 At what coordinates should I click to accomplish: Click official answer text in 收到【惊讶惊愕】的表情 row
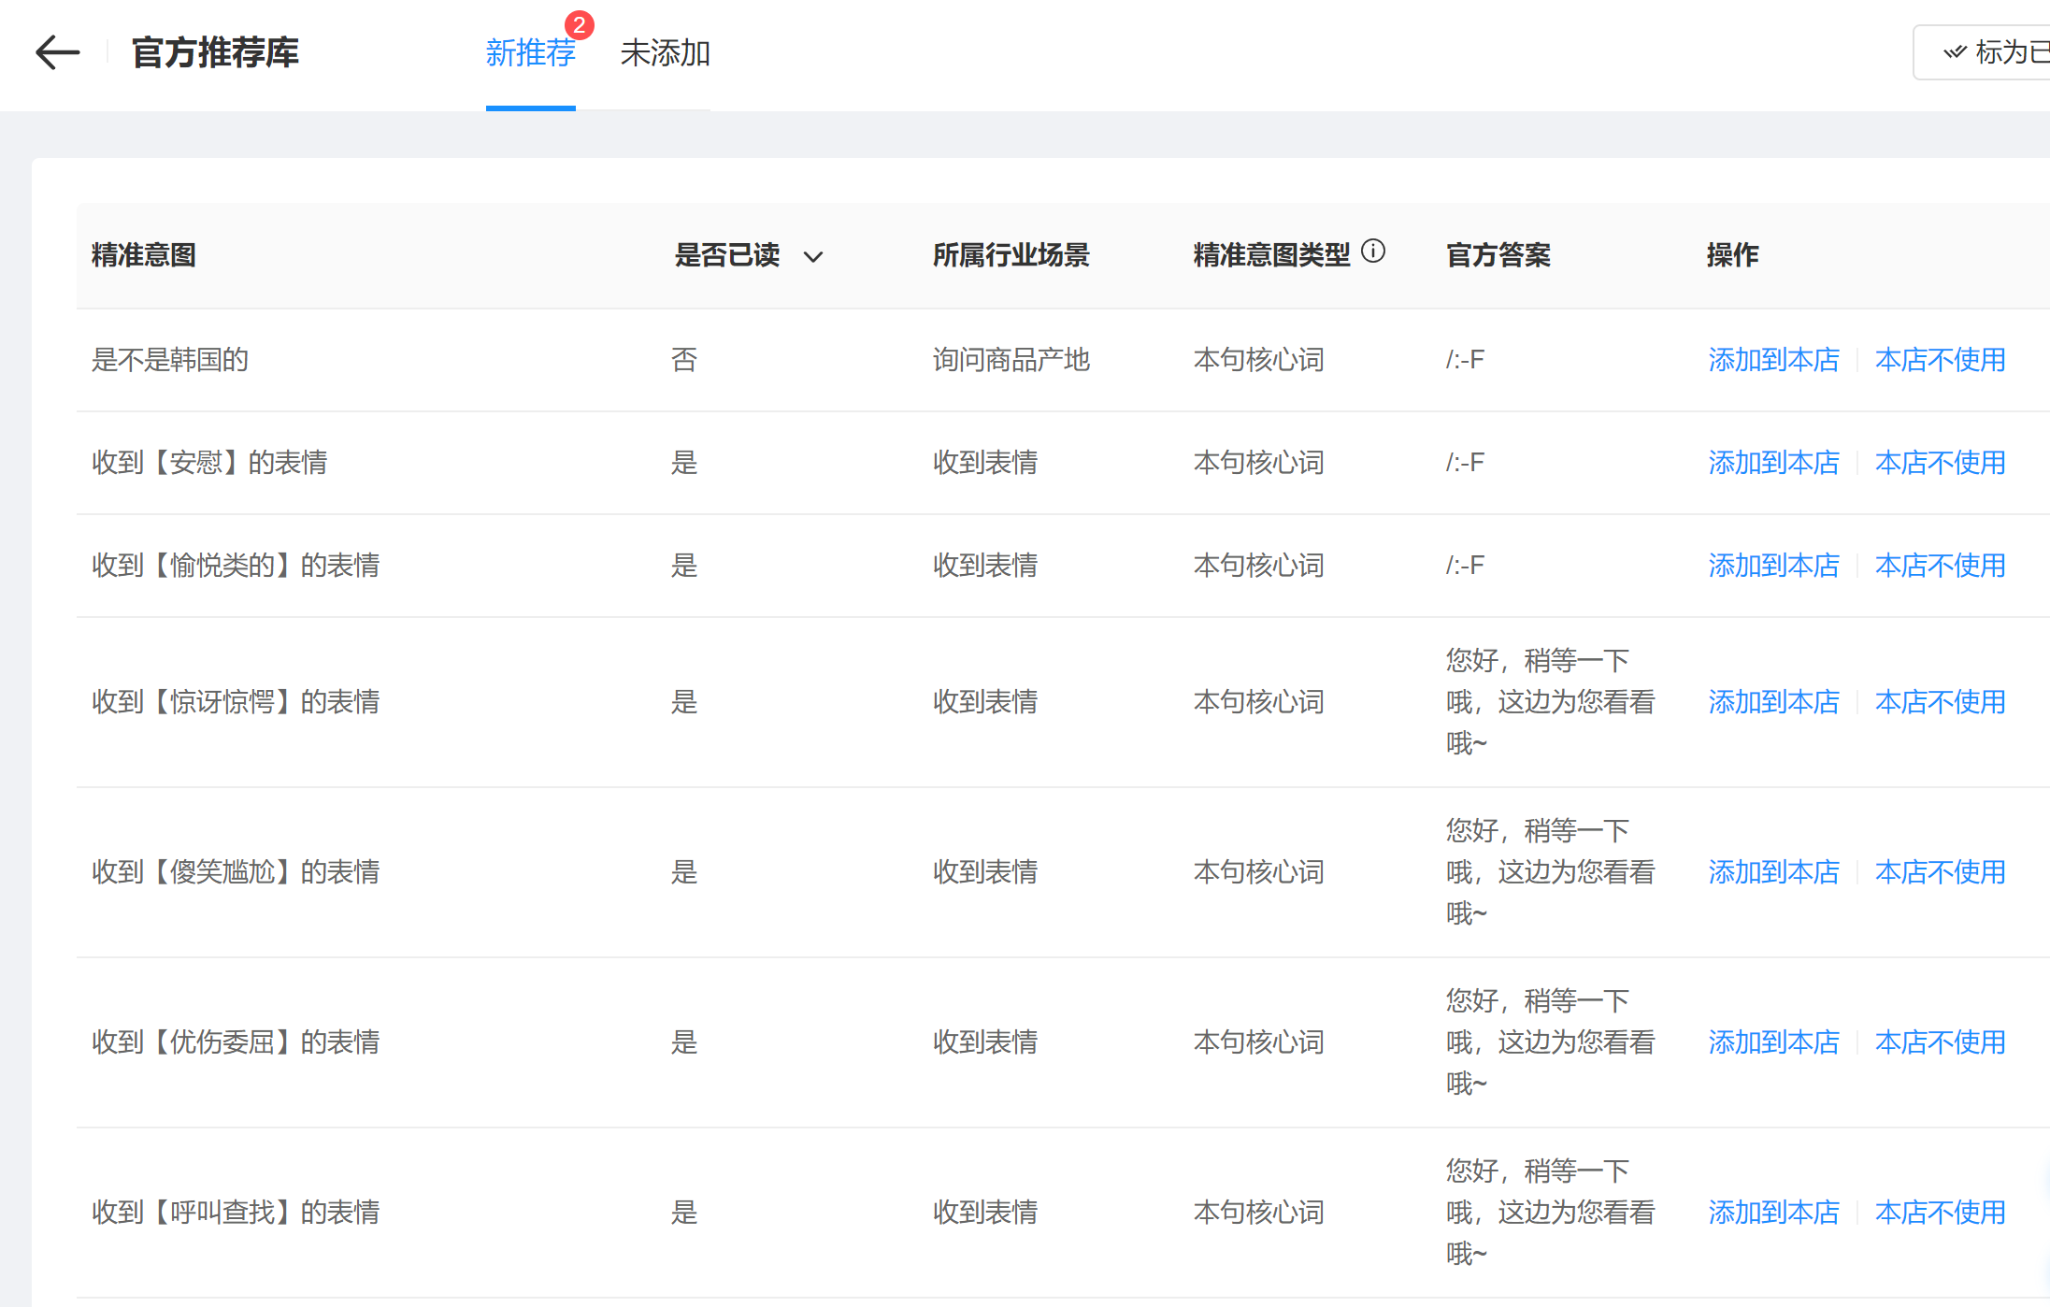click(1551, 702)
